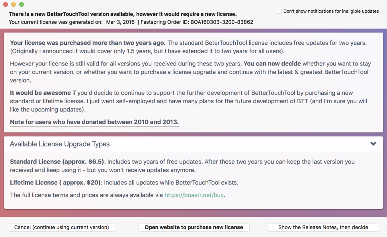The image size is (387, 237).
Task: Click the "Available License Upgrade Types" header
Action: pyautogui.click(x=60, y=144)
